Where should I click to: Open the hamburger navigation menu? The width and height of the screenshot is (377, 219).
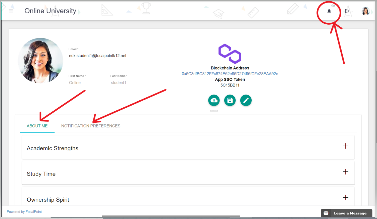click(11, 11)
